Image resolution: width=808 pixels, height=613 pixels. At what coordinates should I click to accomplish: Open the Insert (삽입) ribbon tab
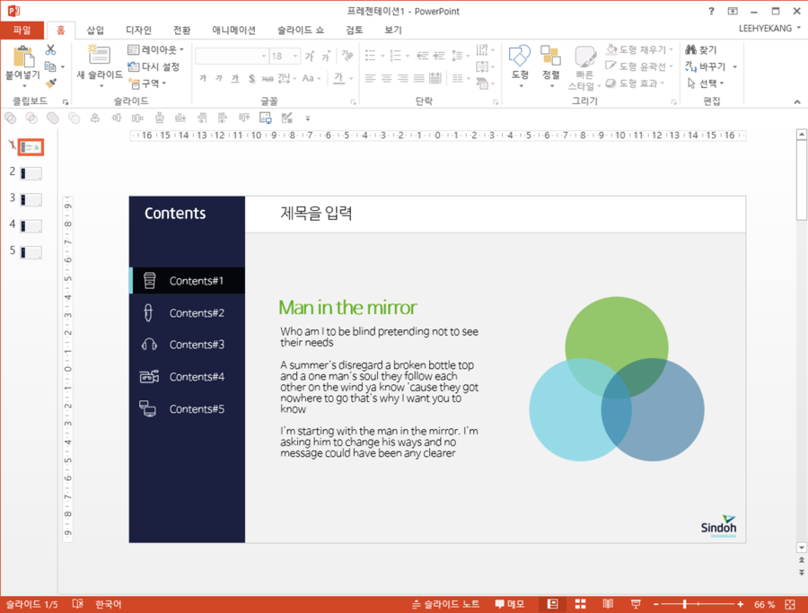pos(95,30)
